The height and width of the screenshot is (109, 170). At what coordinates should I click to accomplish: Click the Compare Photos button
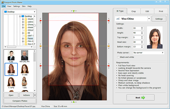pyautogui.click(x=20, y=101)
